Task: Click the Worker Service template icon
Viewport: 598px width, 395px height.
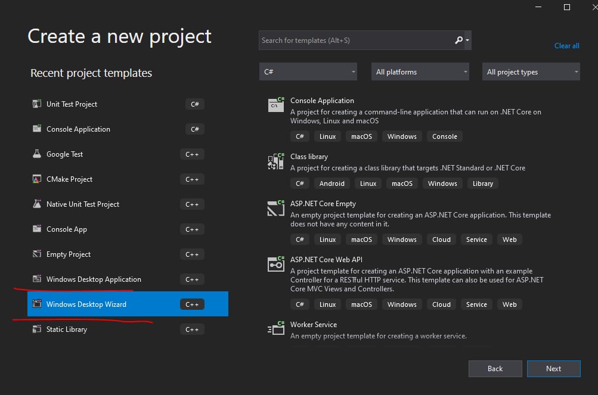Action: pos(276,328)
